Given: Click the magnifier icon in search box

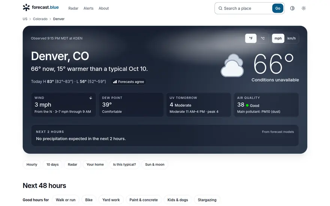Looking at the screenshot, I should 220,8.
